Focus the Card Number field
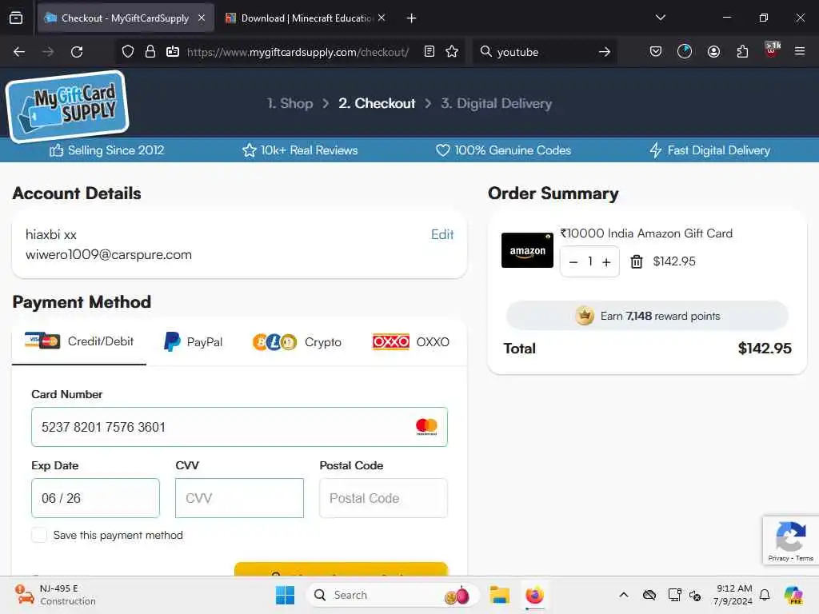The image size is (819, 614). [x=239, y=427]
